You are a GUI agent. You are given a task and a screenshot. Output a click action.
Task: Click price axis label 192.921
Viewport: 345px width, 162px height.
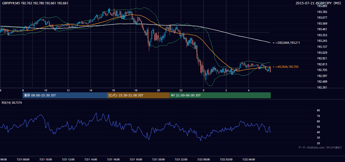(322, 58)
